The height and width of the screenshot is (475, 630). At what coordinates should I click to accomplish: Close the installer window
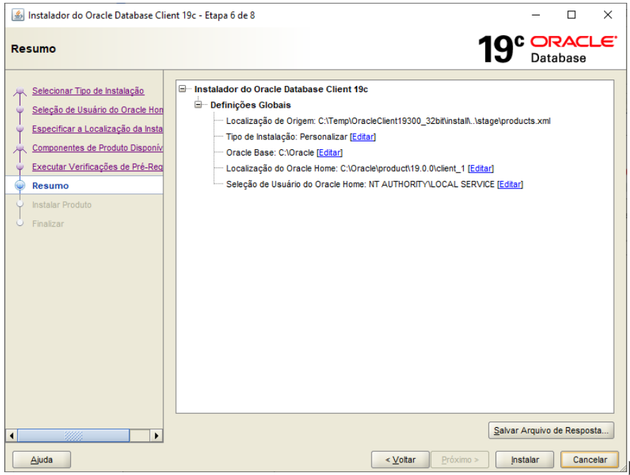(608, 15)
